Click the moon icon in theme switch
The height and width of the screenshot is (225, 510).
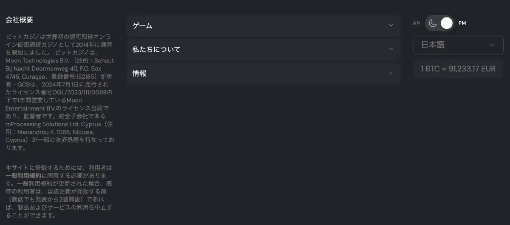tap(433, 23)
